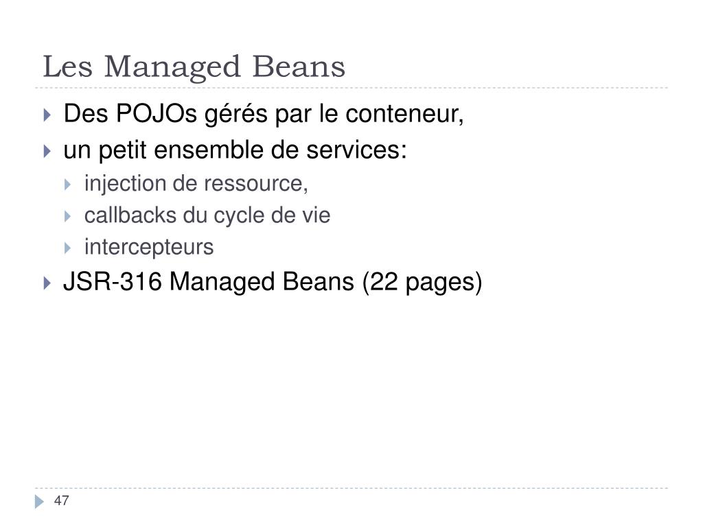Click the arrow bullet before injection de ressource
The image size is (703, 527).
pos(67,185)
